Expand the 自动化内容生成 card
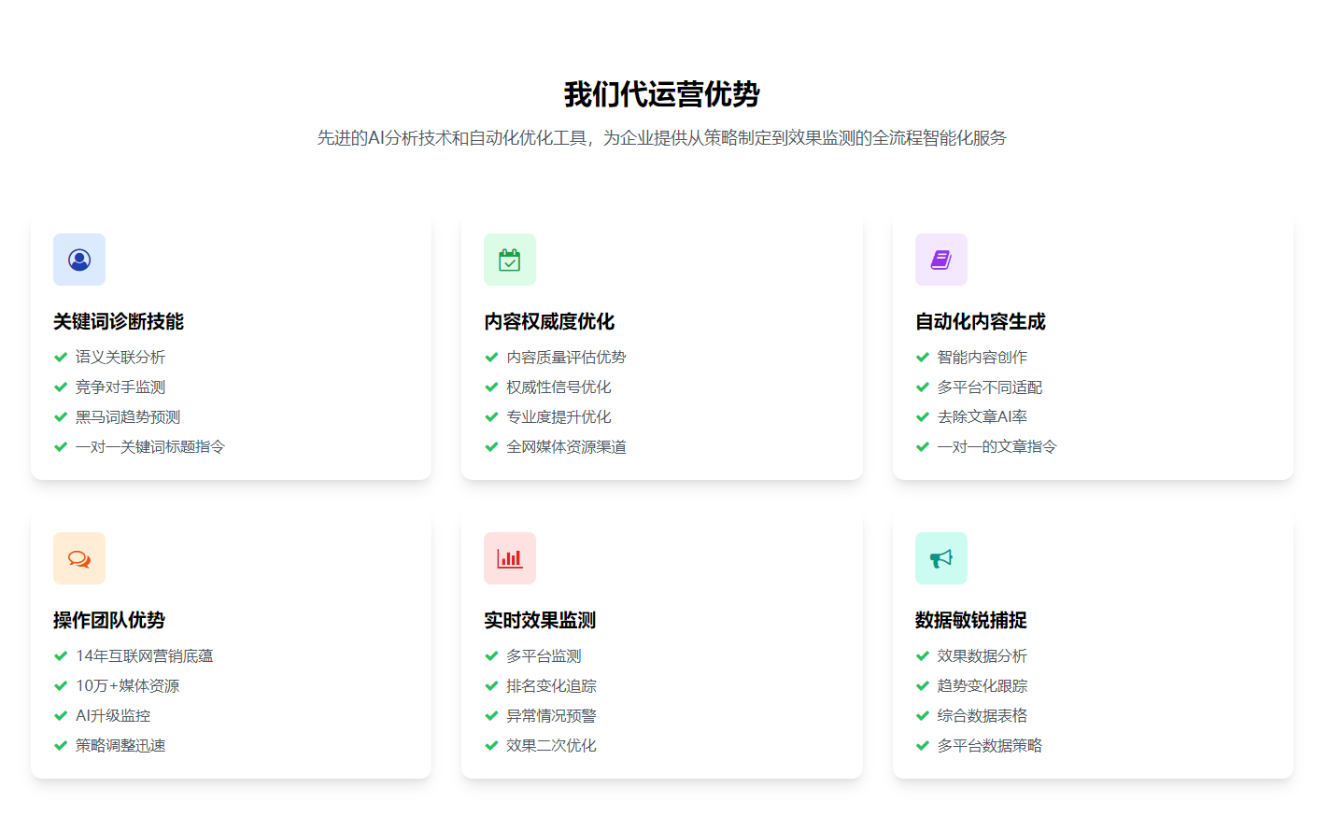Image resolution: width=1329 pixels, height=830 pixels. point(1093,347)
